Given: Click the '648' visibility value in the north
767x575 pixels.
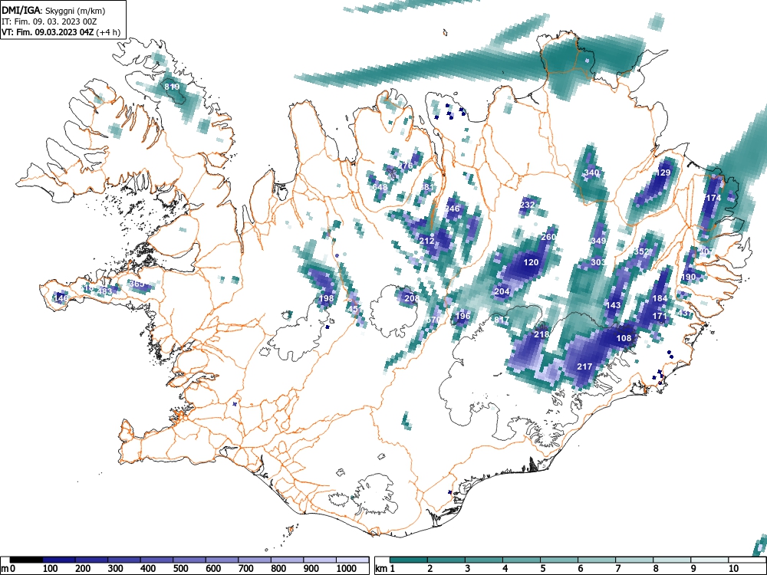Looking at the screenshot, I should [380, 187].
